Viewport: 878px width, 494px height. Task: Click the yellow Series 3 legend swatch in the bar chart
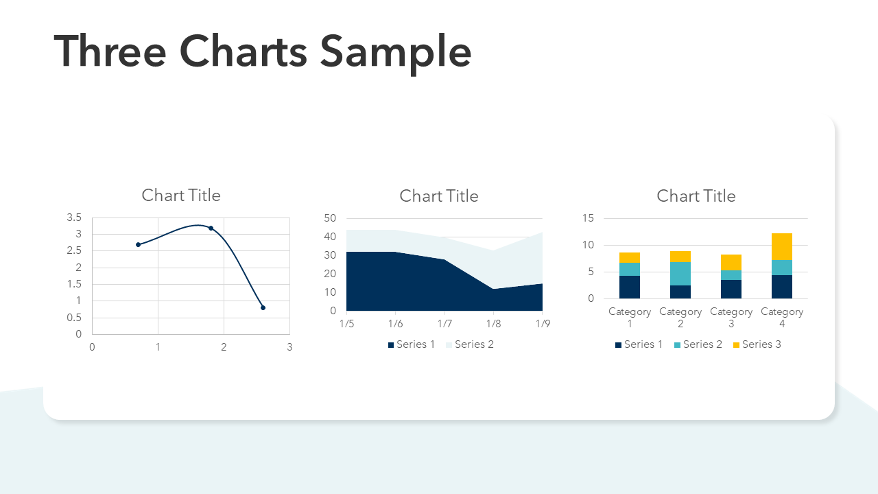tap(736, 344)
